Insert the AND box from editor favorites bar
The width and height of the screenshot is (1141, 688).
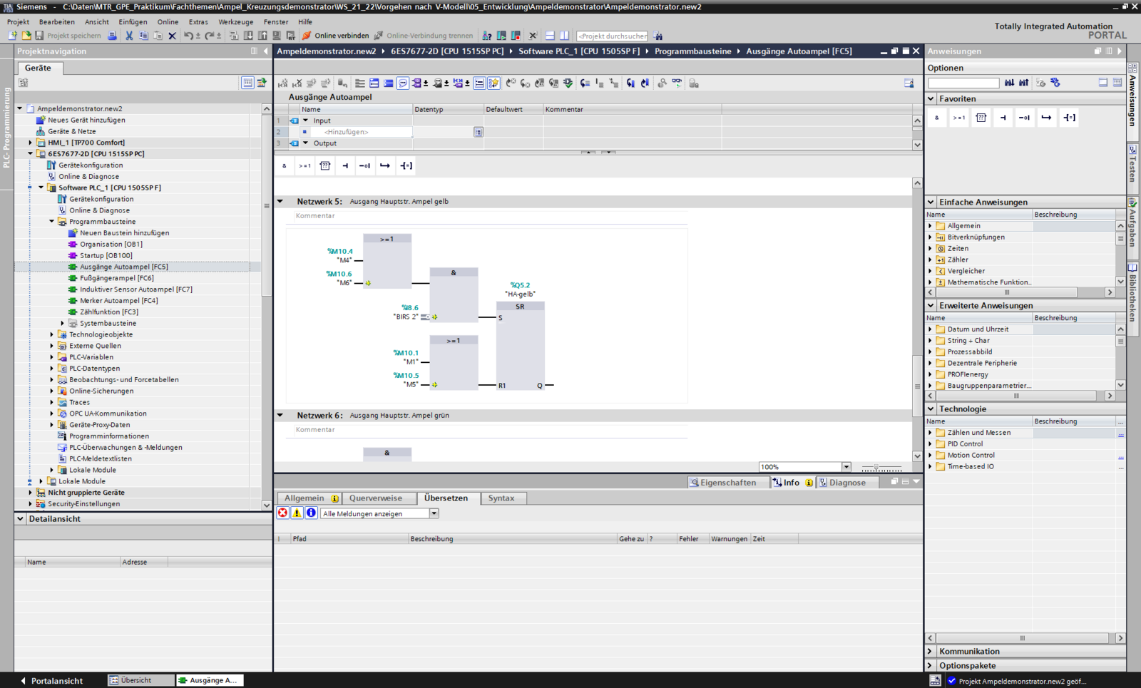[285, 166]
